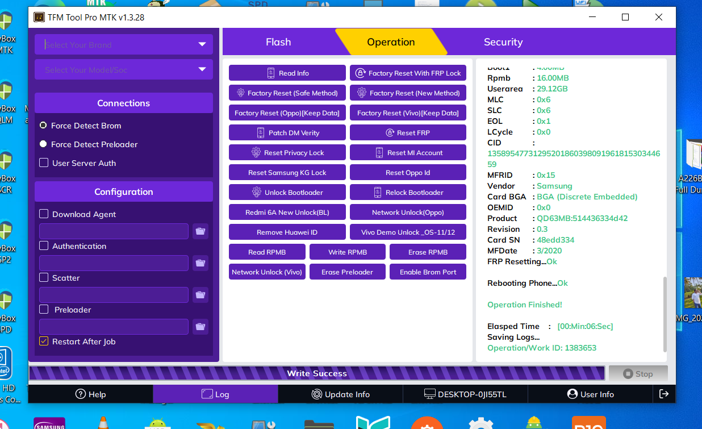Click Network Unlock(Oppo) button
The width and height of the screenshot is (702, 429).
[x=408, y=213]
